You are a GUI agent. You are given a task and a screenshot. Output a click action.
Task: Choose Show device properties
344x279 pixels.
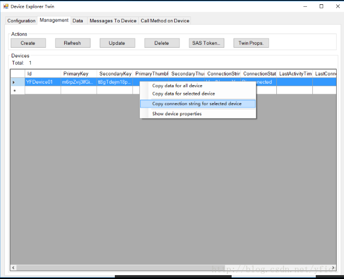pos(198,114)
